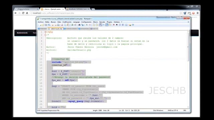
Task: Open the Vista menu
Action: point(59,22)
